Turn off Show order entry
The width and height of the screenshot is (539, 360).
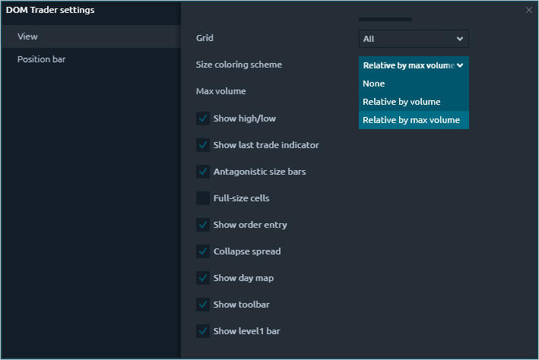203,225
